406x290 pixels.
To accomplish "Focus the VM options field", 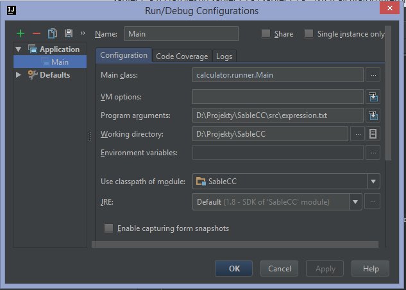I will pos(278,97).
